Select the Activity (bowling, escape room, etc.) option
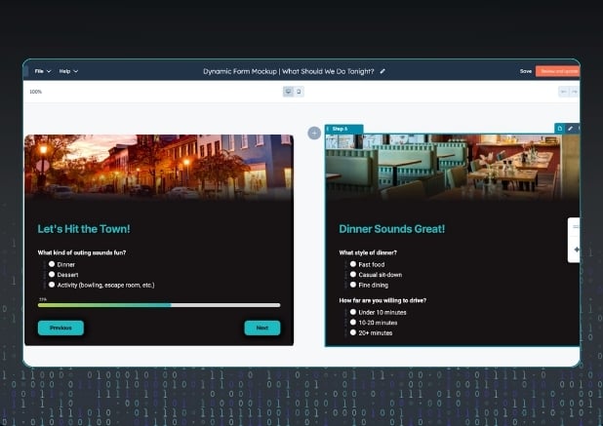603x426 pixels. coord(52,285)
